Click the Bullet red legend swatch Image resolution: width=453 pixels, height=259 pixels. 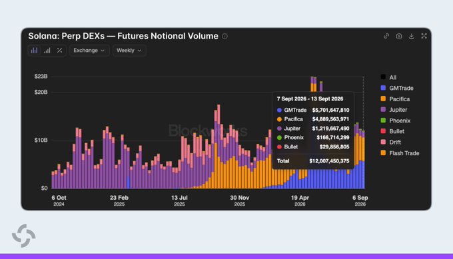pyautogui.click(x=383, y=131)
